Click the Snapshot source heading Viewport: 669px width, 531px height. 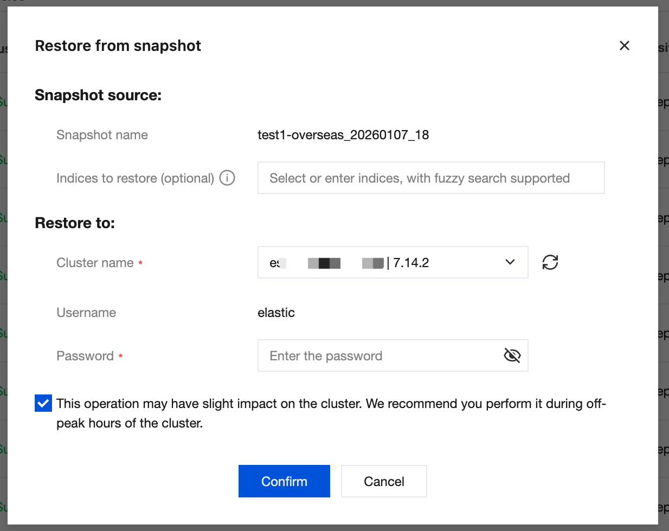[98, 95]
